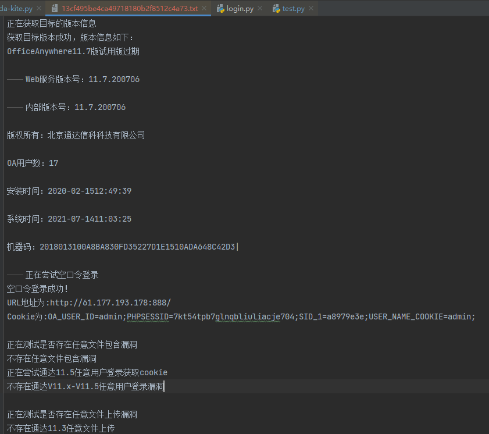This screenshot has width=489, height=434.
Task: Click the line '正在获取目标的版本信息'
Action: click(x=51, y=23)
